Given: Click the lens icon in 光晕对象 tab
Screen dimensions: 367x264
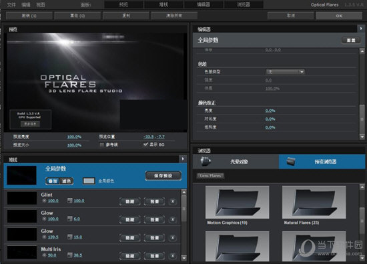Looking at the screenshot, I should tap(206, 161).
